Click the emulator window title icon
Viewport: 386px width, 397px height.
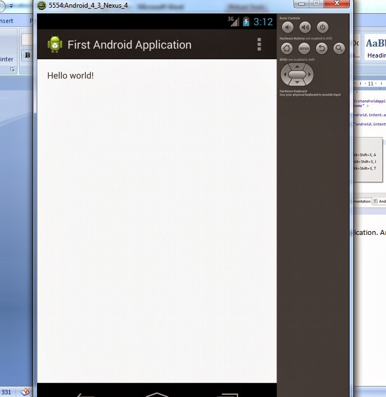[42, 5]
